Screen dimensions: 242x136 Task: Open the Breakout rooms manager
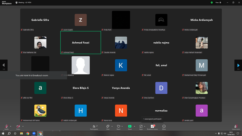[x=152, y=127]
